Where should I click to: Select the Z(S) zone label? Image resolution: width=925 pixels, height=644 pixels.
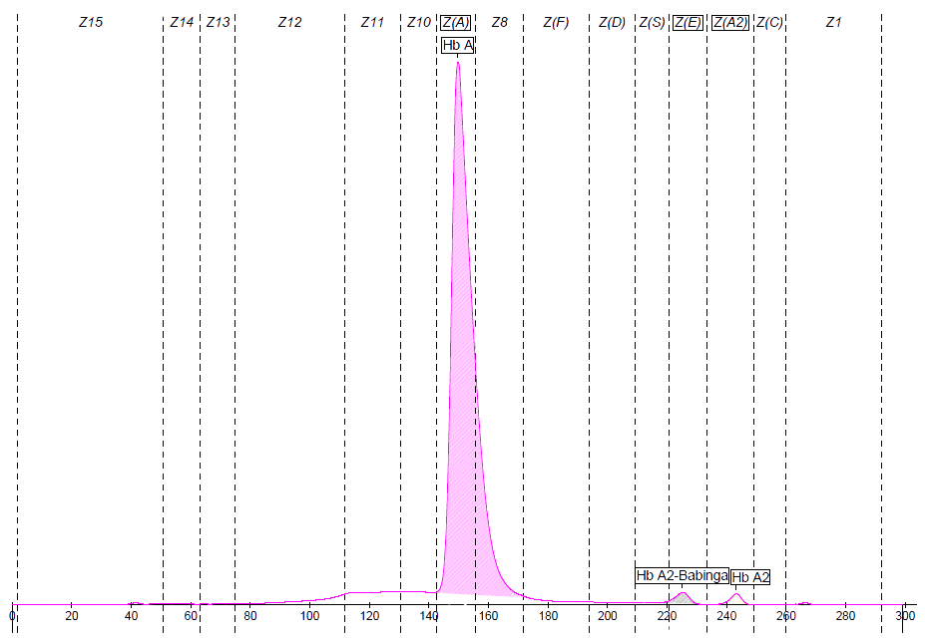click(x=652, y=22)
